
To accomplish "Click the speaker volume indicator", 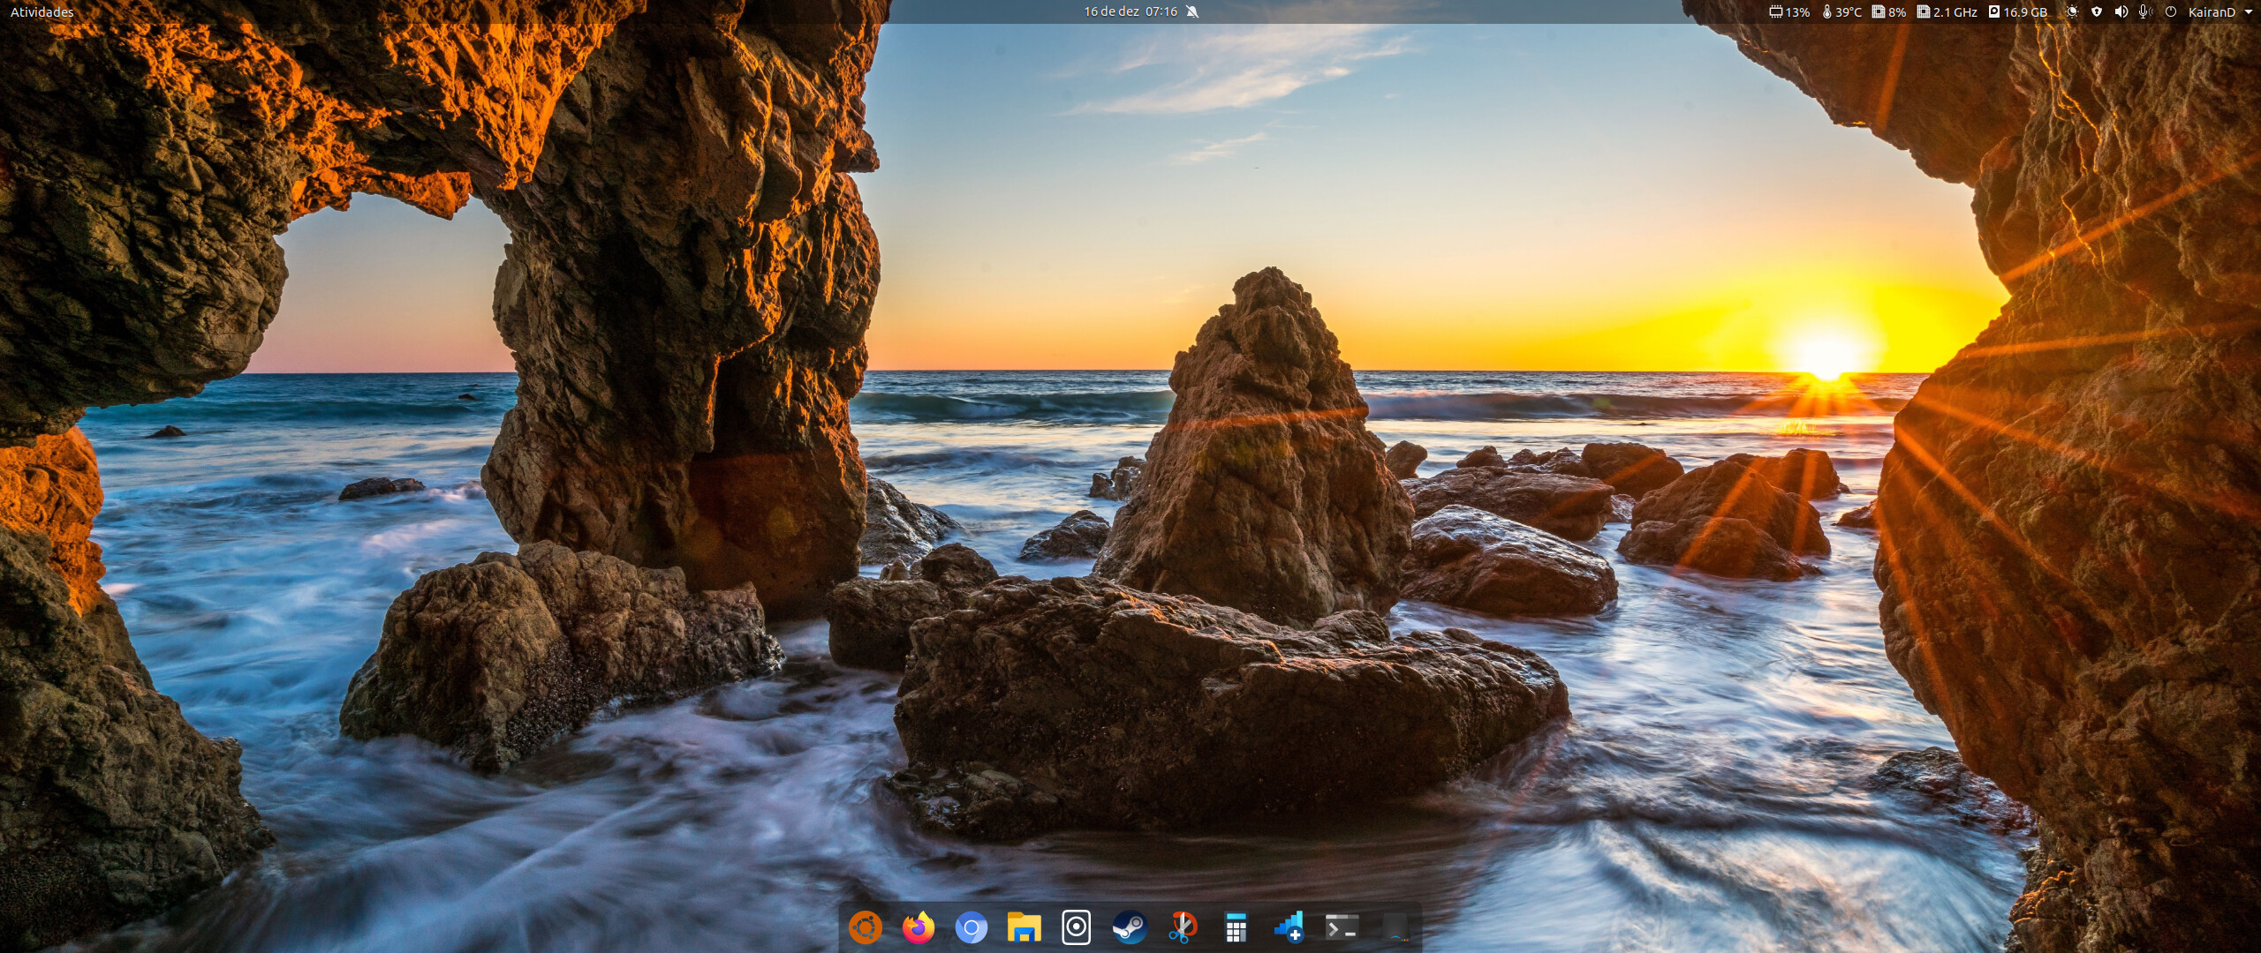I will coord(2121,12).
